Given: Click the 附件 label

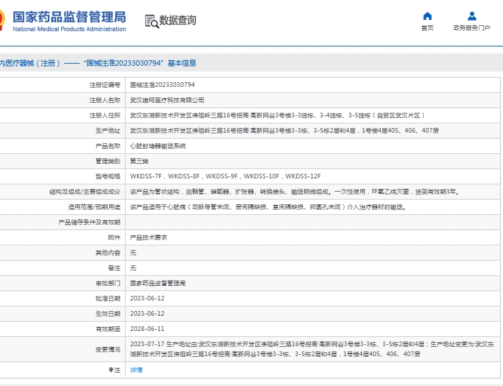Looking at the screenshot, I should pos(114,237).
